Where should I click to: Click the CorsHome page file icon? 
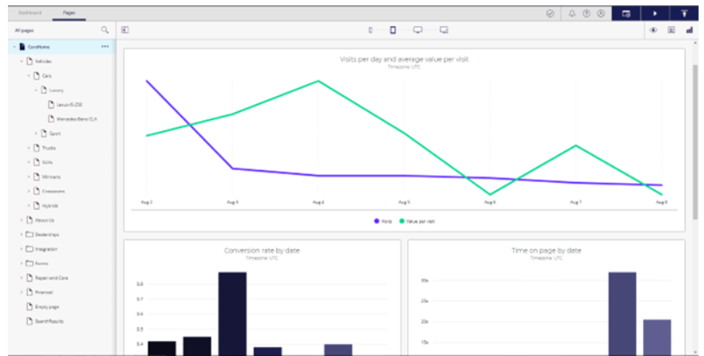click(x=22, y=47)
